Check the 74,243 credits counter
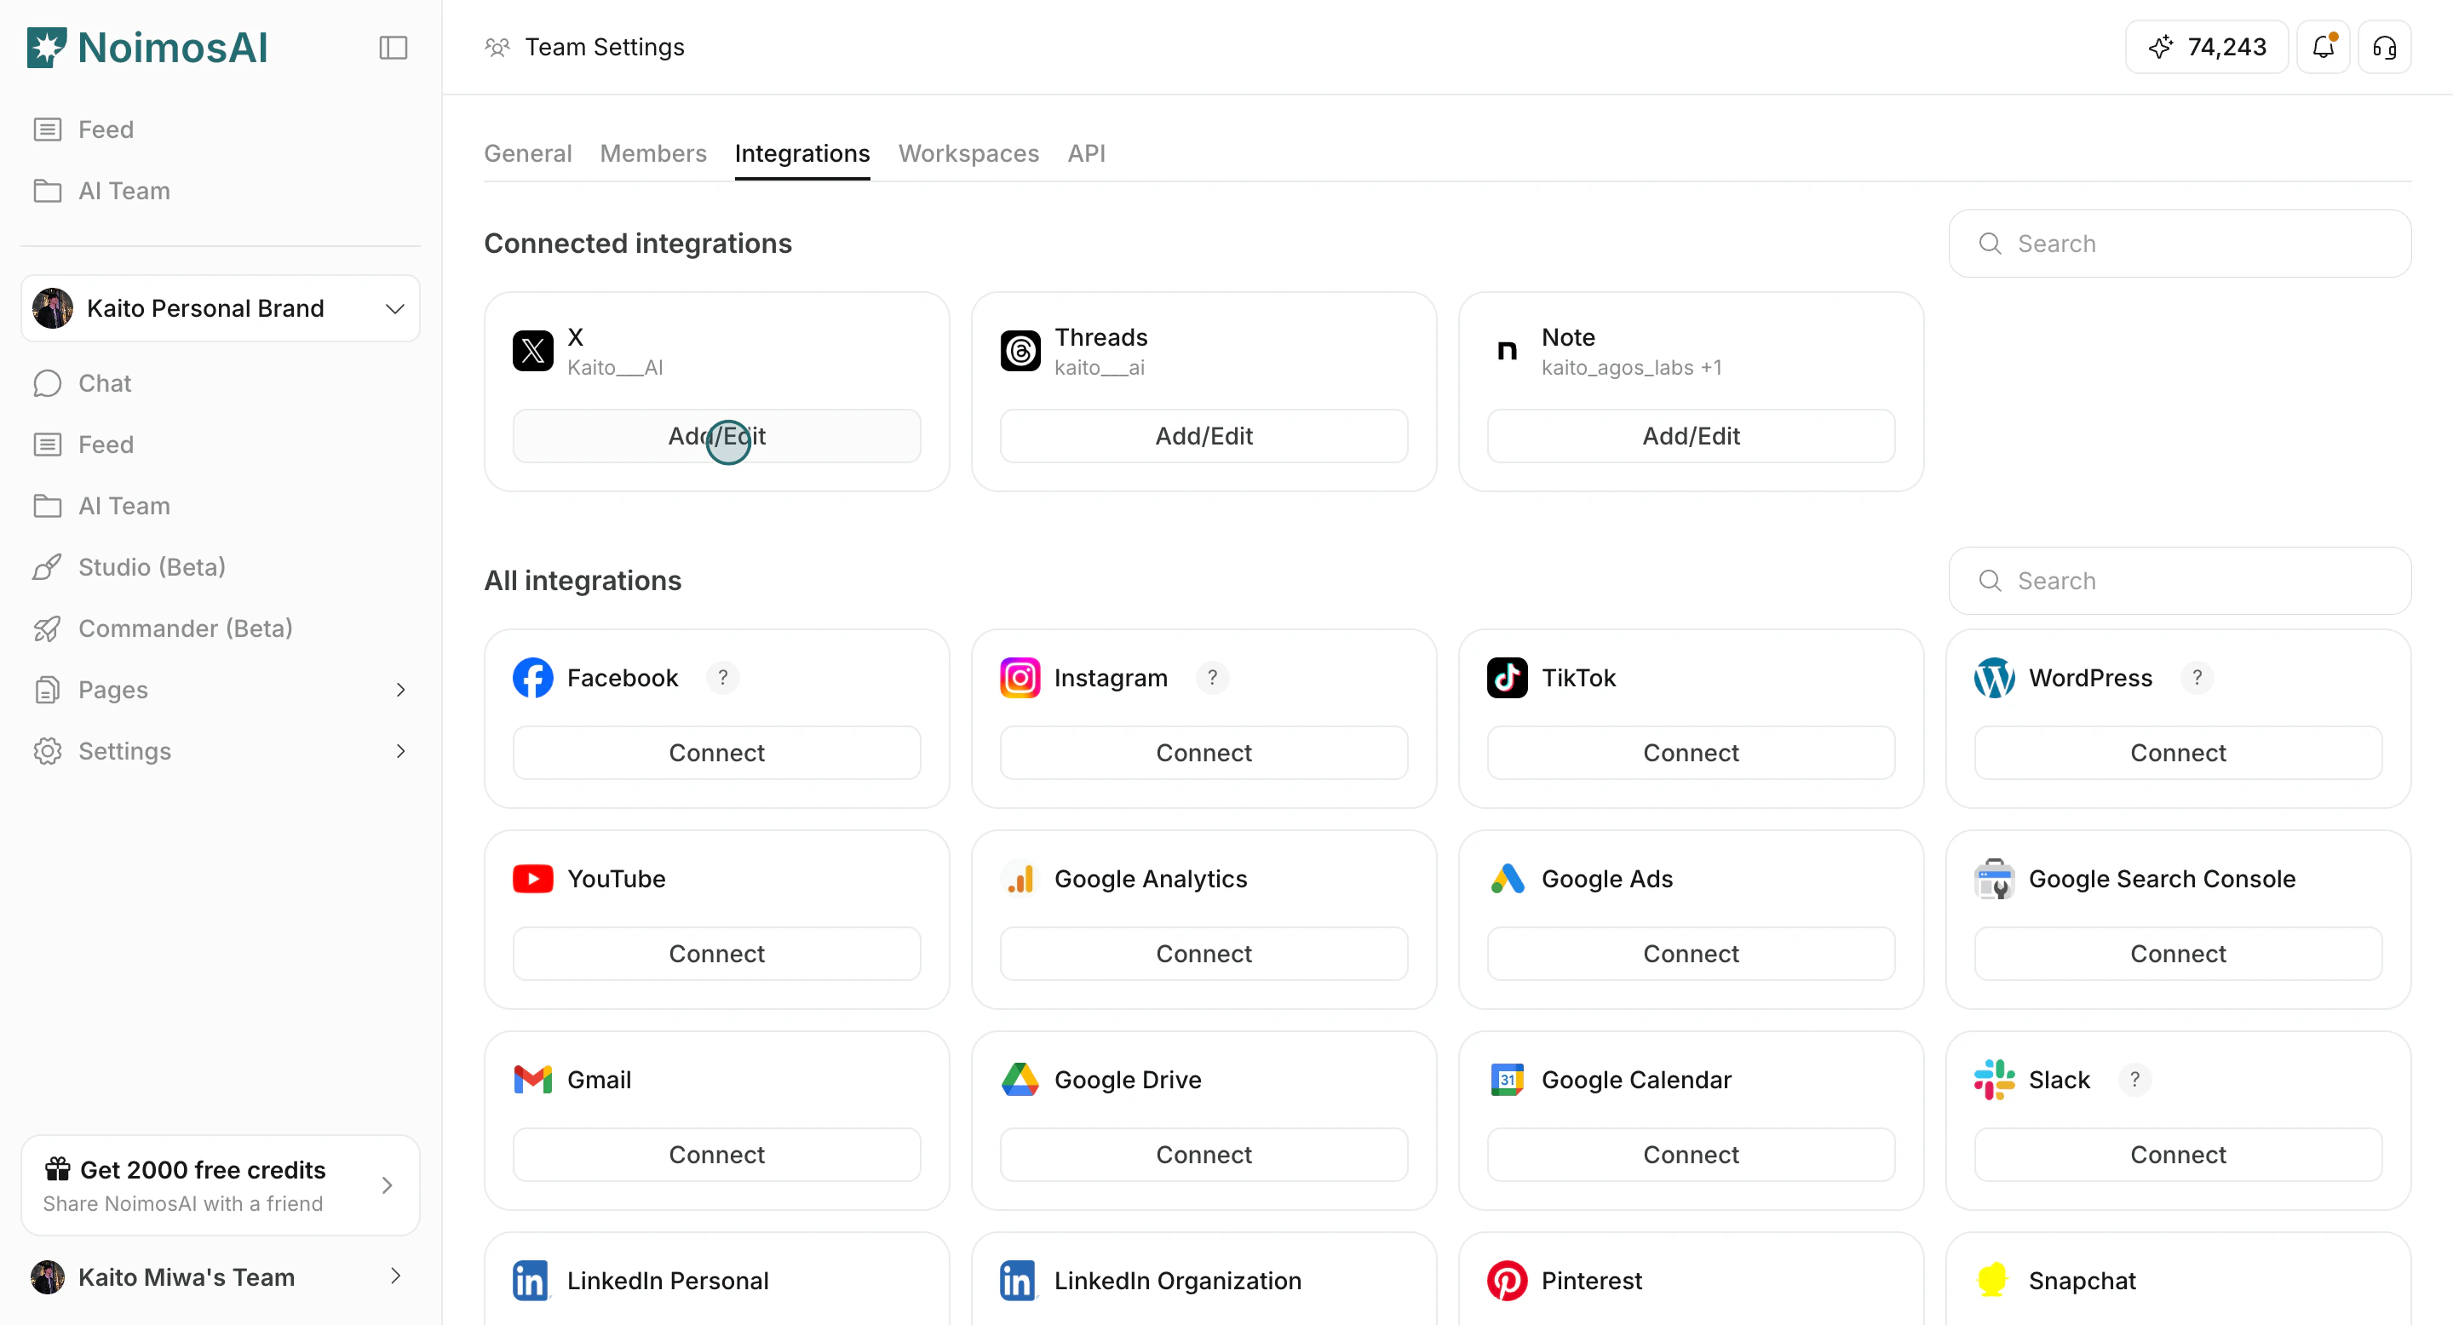 click(x=2205, y=47)
